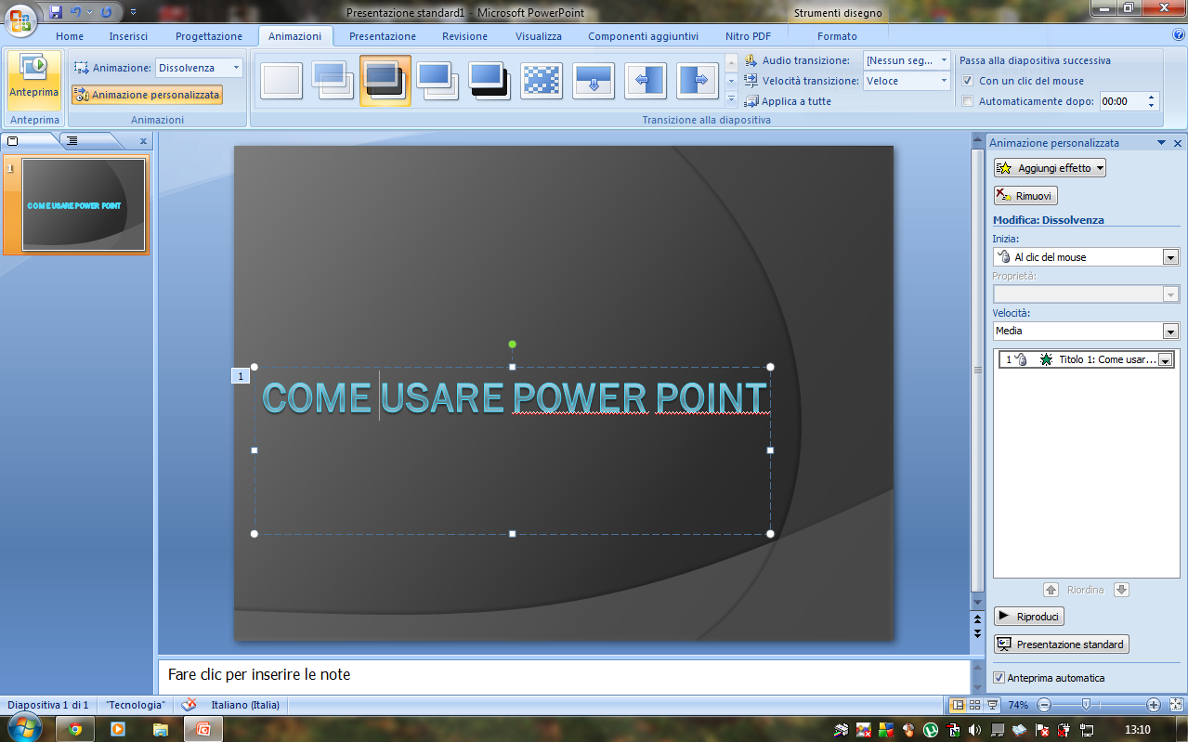Select the no-transition thumbnail

281,81
